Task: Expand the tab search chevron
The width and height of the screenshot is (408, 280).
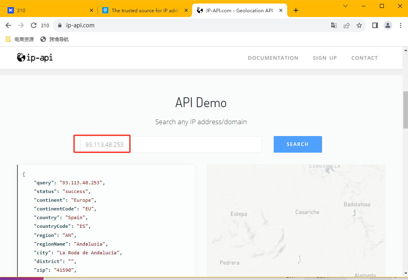Action: tap(345, 6)
